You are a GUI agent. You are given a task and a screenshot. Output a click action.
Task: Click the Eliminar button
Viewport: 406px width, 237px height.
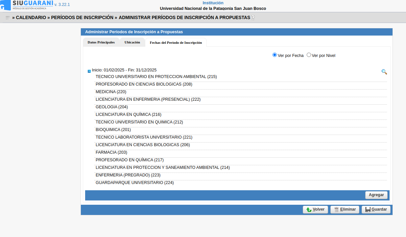click(x=345, y=210)
